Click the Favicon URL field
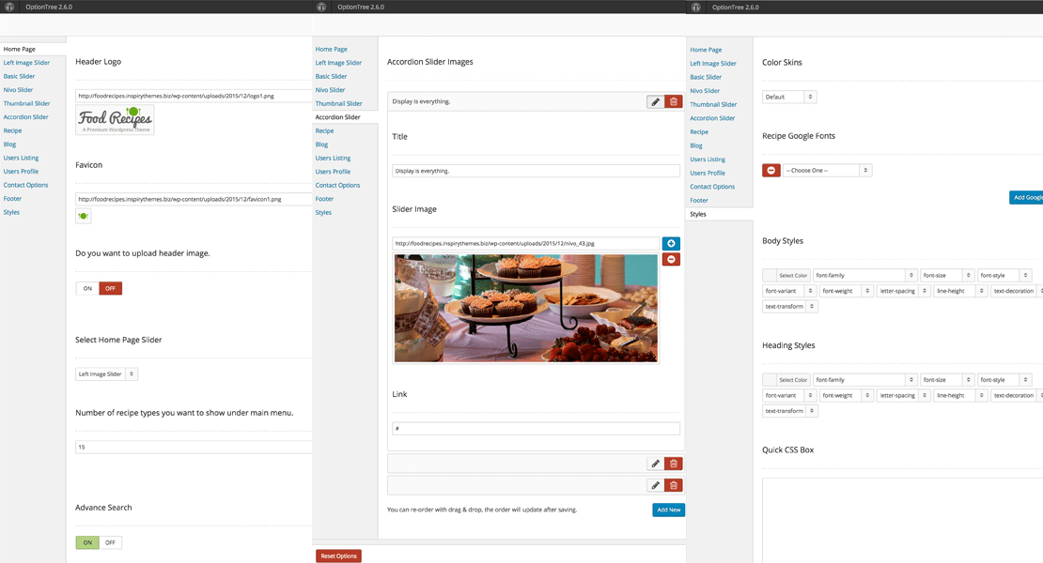This screenshot has height=563, width=1043. [x=194, y=199]
